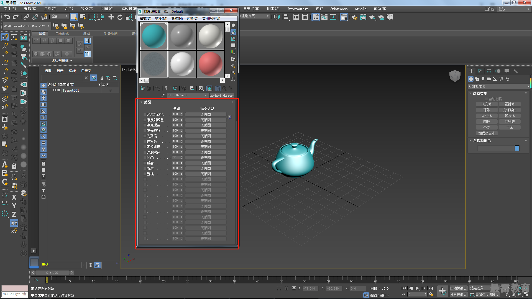Activate the Select Object tool

(74, 17)
